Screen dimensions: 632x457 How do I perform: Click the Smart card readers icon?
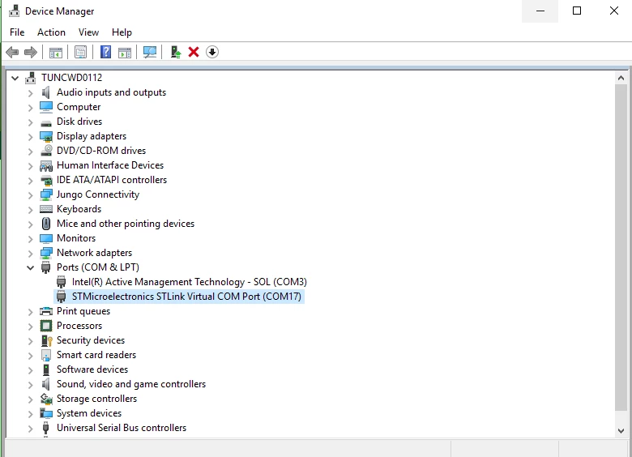click(x=46, y=355)
